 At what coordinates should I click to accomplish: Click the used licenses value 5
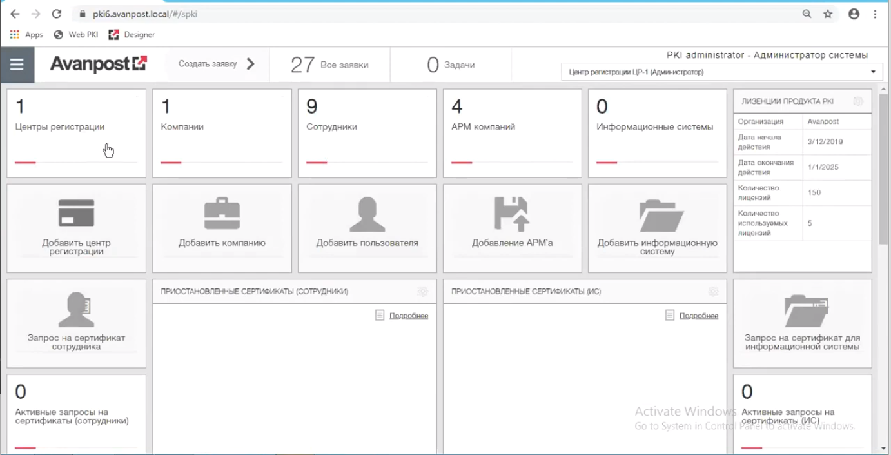[810, 223]
